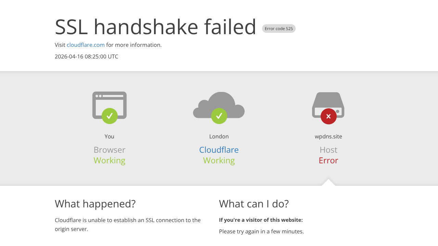The image size is (438, 246).
Task: Click the What can I do? heading
Action: coord(254,204)
